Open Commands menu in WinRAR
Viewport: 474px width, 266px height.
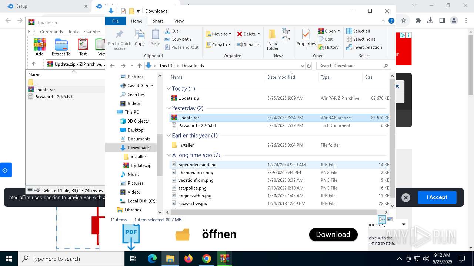pos(51,32)
